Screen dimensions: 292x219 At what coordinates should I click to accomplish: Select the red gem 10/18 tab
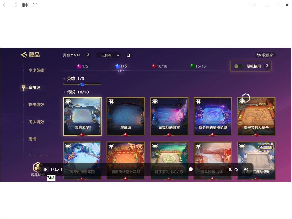(x=160, y=66)
